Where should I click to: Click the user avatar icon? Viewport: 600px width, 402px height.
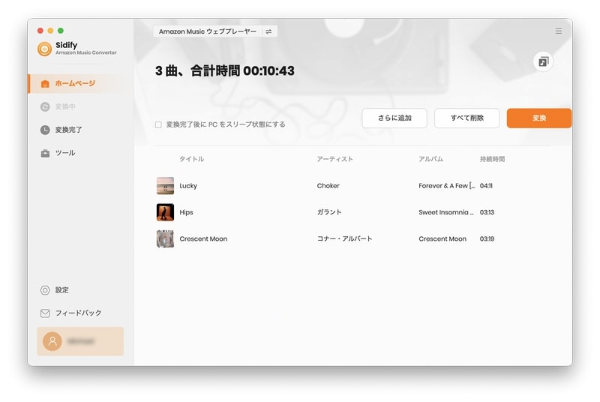(x=52, y=341)
